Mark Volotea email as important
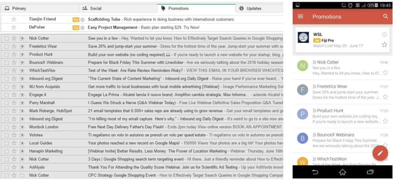 22,135
